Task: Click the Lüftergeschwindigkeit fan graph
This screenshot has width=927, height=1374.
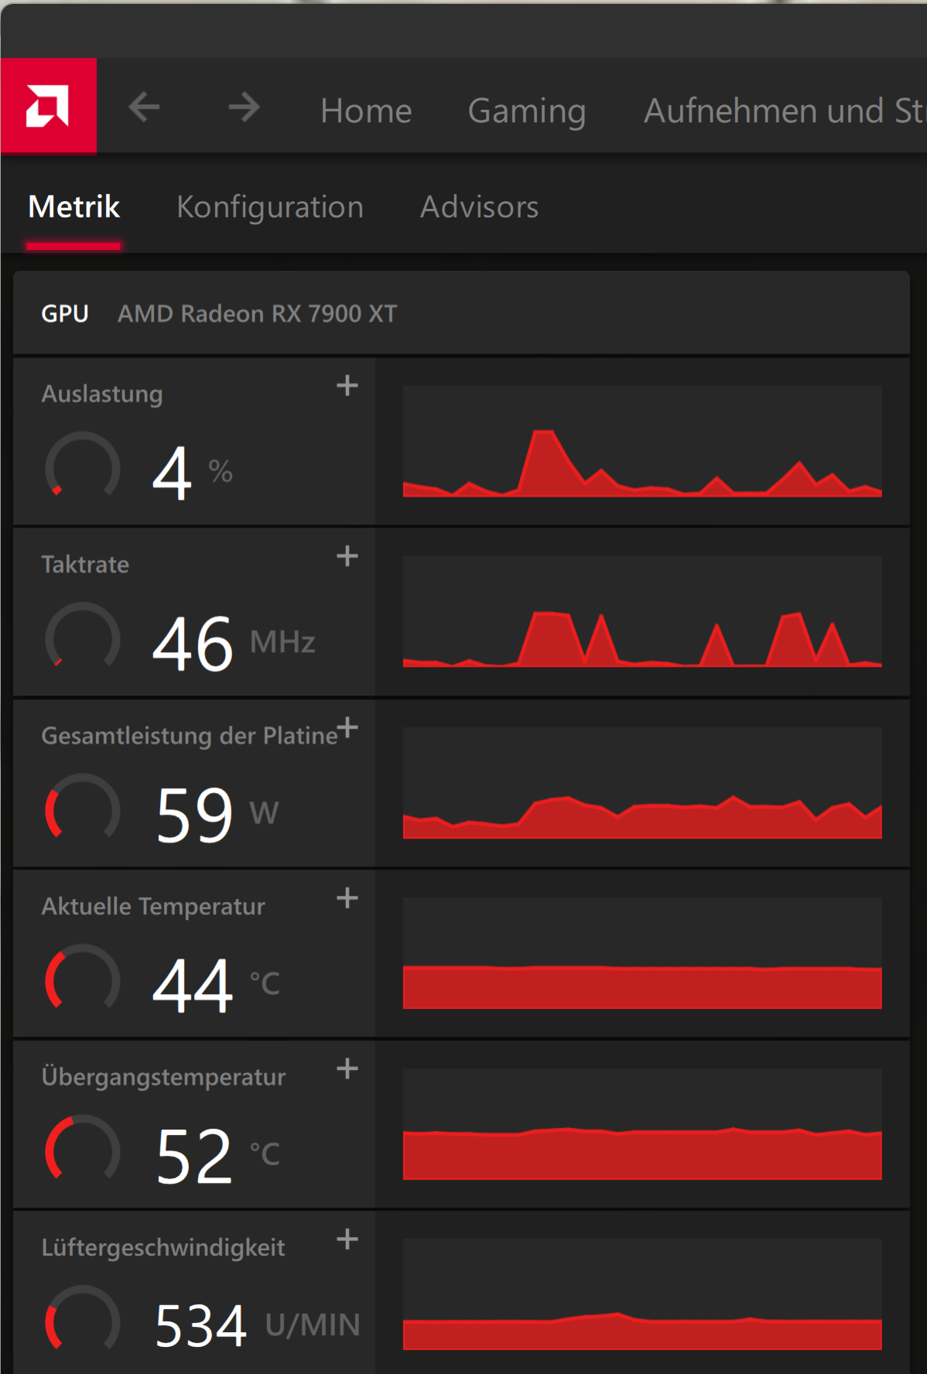Action: (x=642, y=1294)
